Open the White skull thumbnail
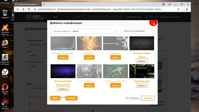199x112 pixels. tap(115, 43)
